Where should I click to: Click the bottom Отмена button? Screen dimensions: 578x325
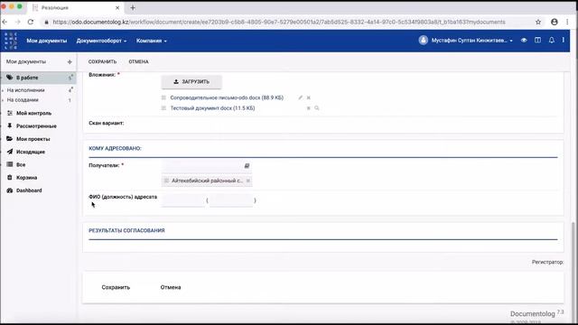tap(171, 287)
